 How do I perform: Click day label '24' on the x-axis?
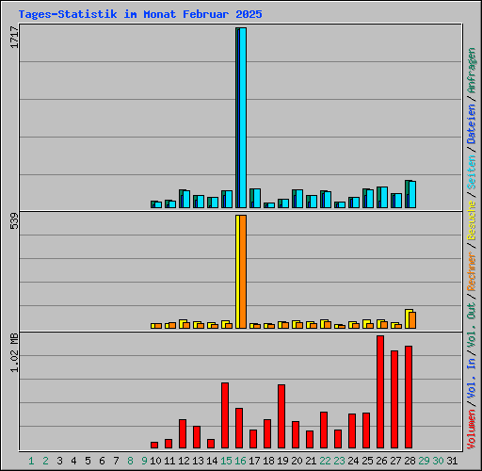point(353,461)
